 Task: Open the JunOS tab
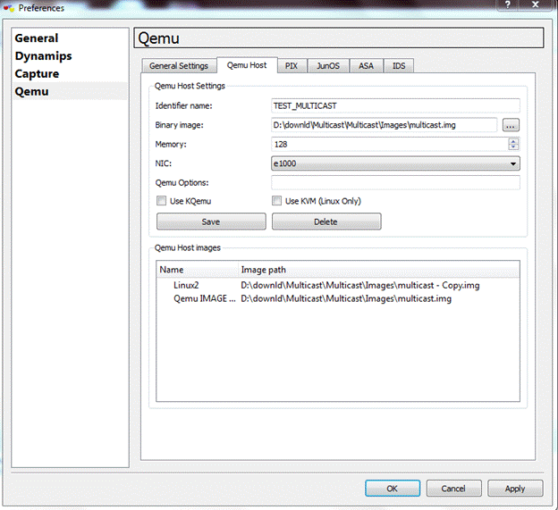(x=328, y=66)
